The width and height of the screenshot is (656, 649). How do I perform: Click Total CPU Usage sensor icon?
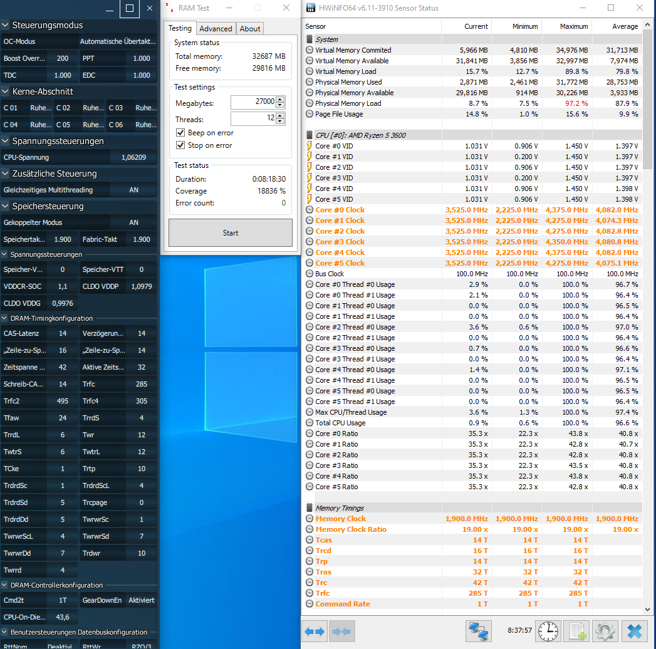coord(310,423)
